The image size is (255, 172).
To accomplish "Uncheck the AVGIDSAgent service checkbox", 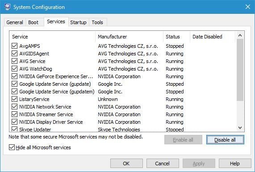I will coord(14,54).
